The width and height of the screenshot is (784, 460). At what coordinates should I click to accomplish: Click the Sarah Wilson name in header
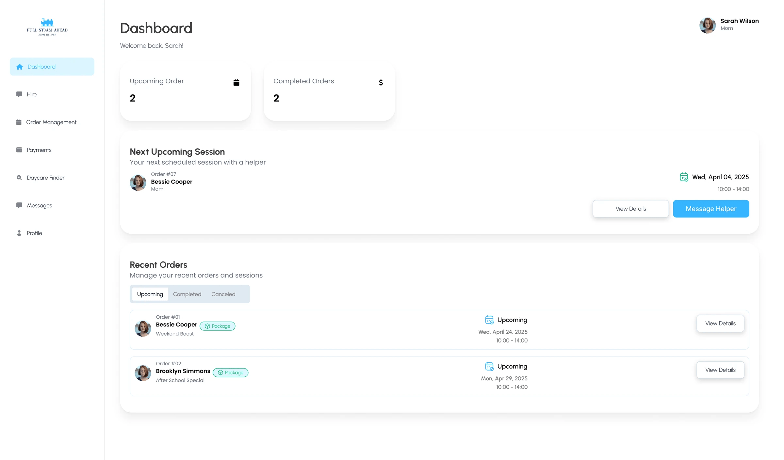[740, 21]
